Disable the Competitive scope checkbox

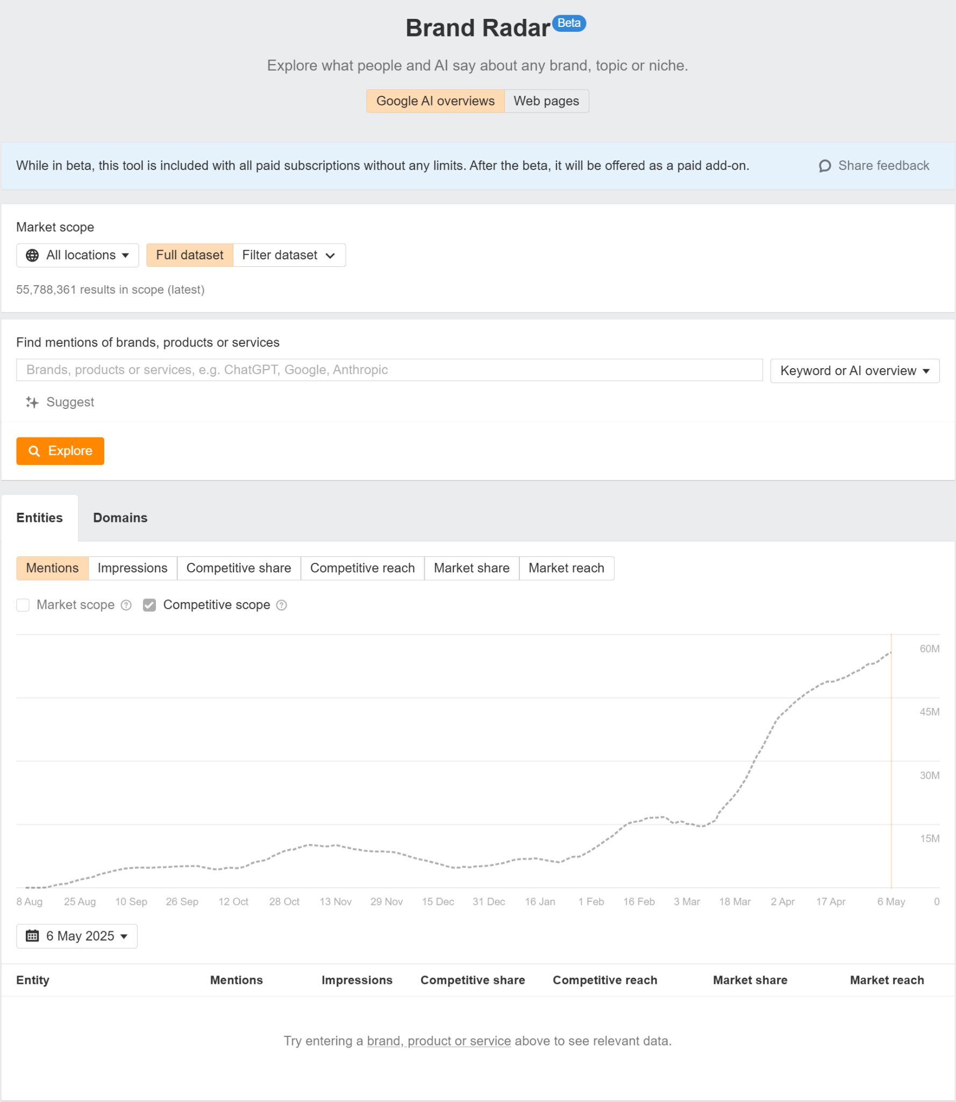tap(149, 605)
